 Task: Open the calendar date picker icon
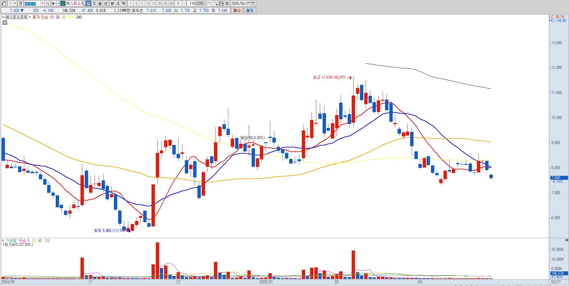(x=253, y=3)
